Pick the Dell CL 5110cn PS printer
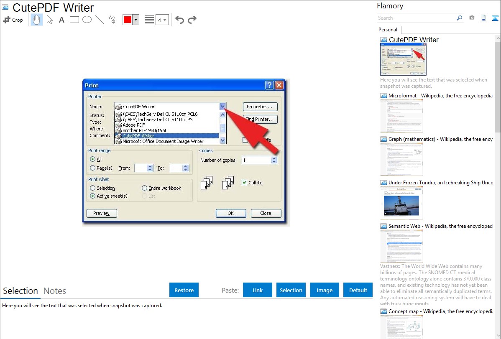This screenshot has width=501, height=339. 167,120
